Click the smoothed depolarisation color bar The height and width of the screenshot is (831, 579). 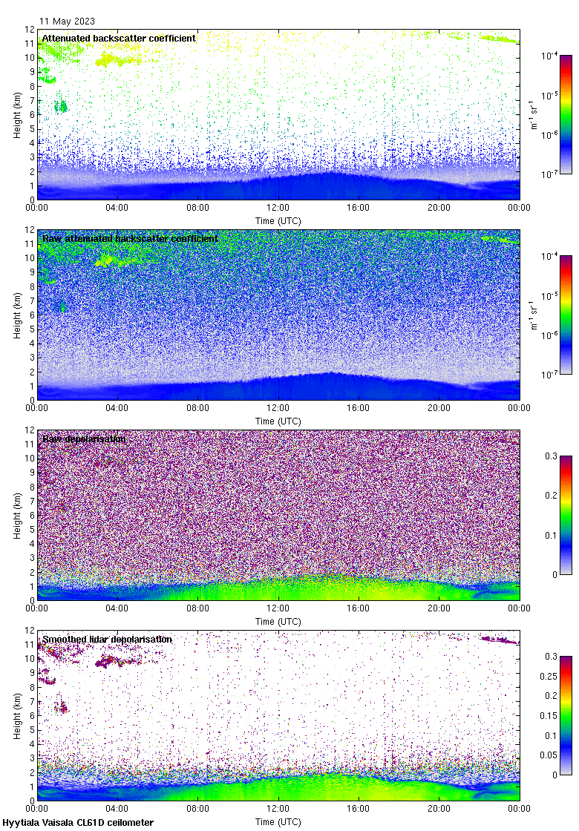566,715
